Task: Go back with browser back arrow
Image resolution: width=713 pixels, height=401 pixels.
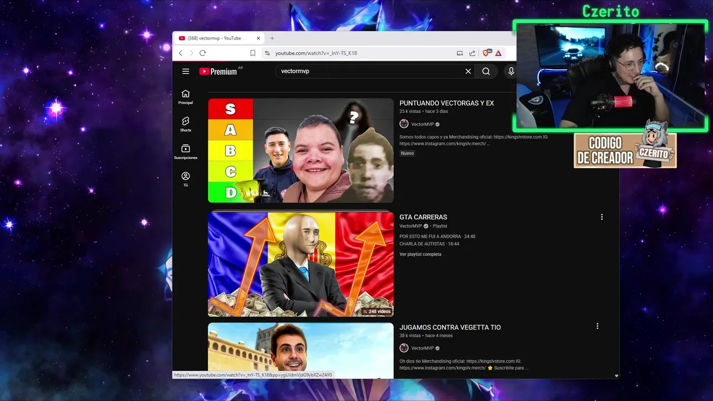Action: point(180,53)
